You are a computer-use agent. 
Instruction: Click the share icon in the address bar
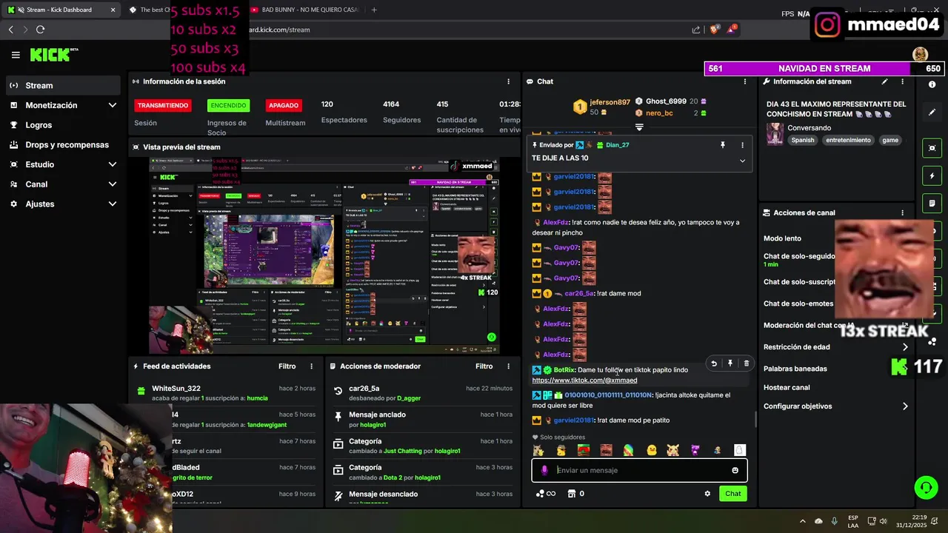(x=696, y=30)
